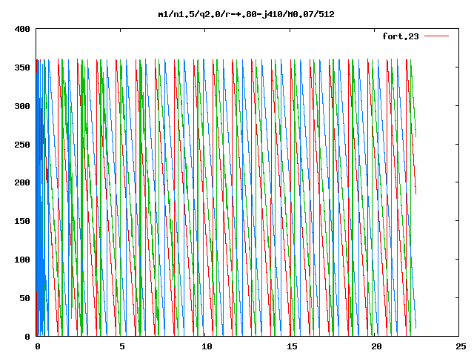The width and height of the screenshot is (474, 356).
Task: Select y-axis label 150
Action: point(22,221)
